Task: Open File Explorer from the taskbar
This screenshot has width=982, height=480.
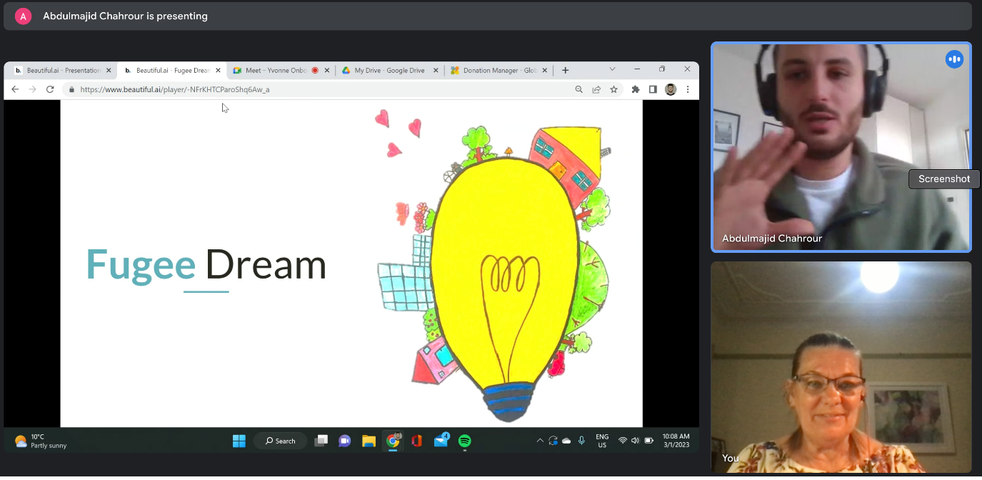Action: [369, 441]
